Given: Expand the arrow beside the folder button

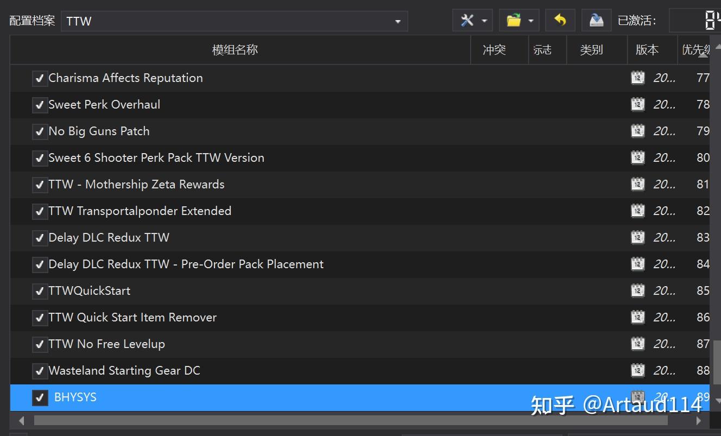Looking at the screenshot, I should (530, 21).
